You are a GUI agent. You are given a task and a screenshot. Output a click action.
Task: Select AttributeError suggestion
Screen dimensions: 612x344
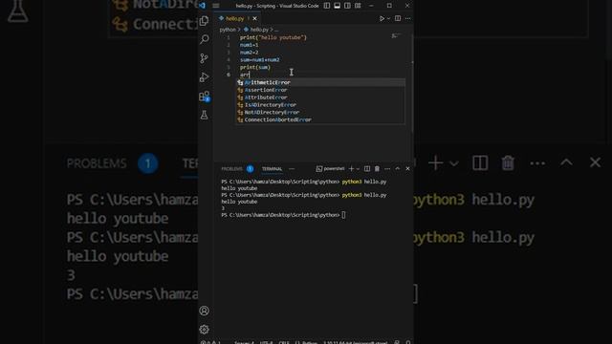(x=321, y=97)
